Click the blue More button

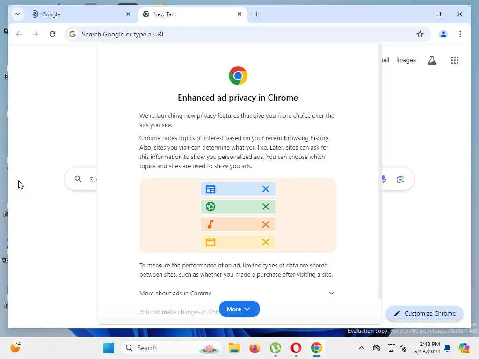point(239,309)
